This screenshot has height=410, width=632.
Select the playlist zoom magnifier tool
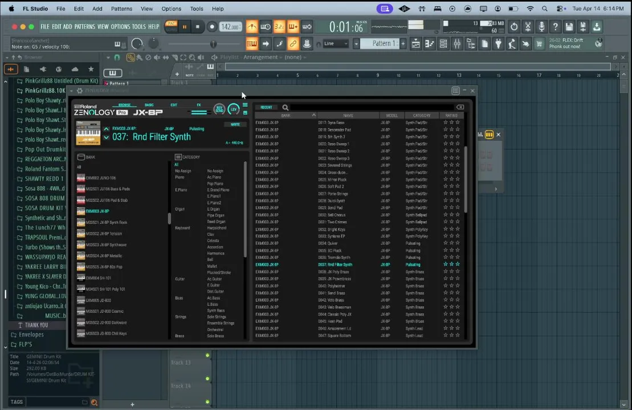pyautogui.click(x=192, y=58)
